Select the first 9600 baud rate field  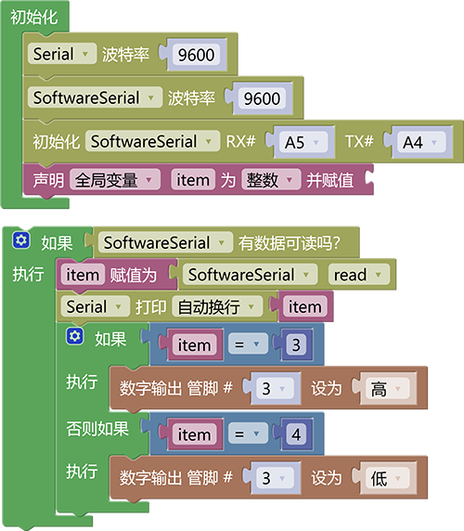tap(197, 55)
